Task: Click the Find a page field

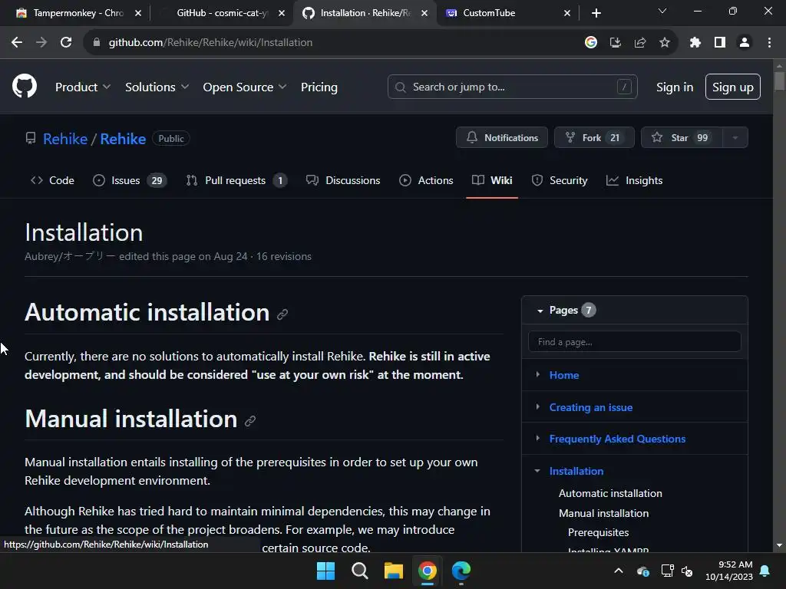Action: [634, 341]
